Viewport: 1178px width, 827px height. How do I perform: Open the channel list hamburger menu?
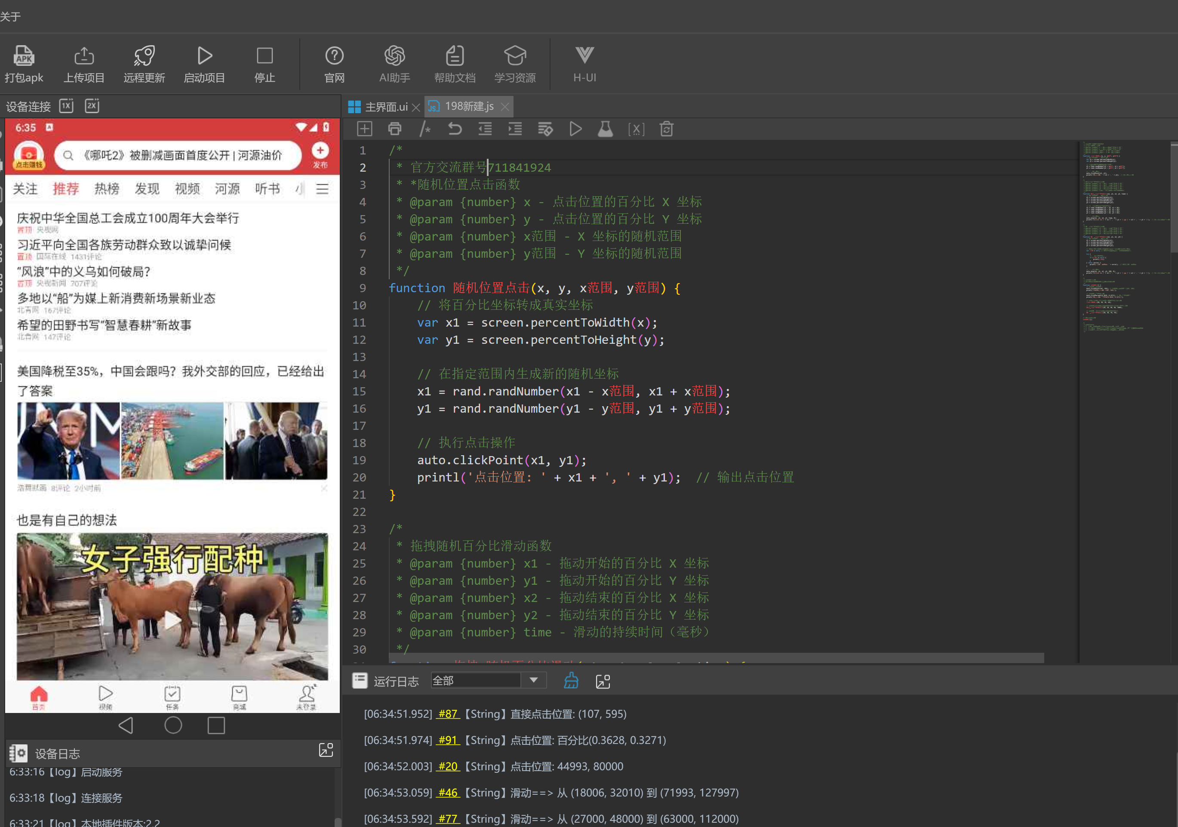[322, 189]
